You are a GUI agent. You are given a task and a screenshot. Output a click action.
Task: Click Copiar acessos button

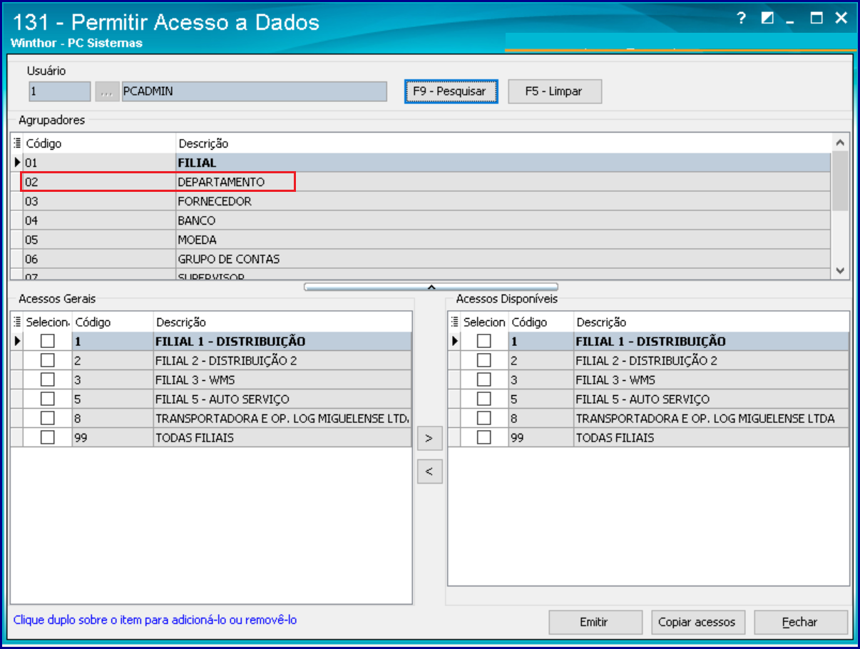click(x=697, y=622)
